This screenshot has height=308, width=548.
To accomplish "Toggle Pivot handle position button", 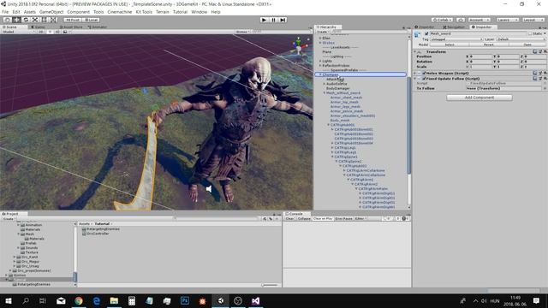I will tap(72, 20).
